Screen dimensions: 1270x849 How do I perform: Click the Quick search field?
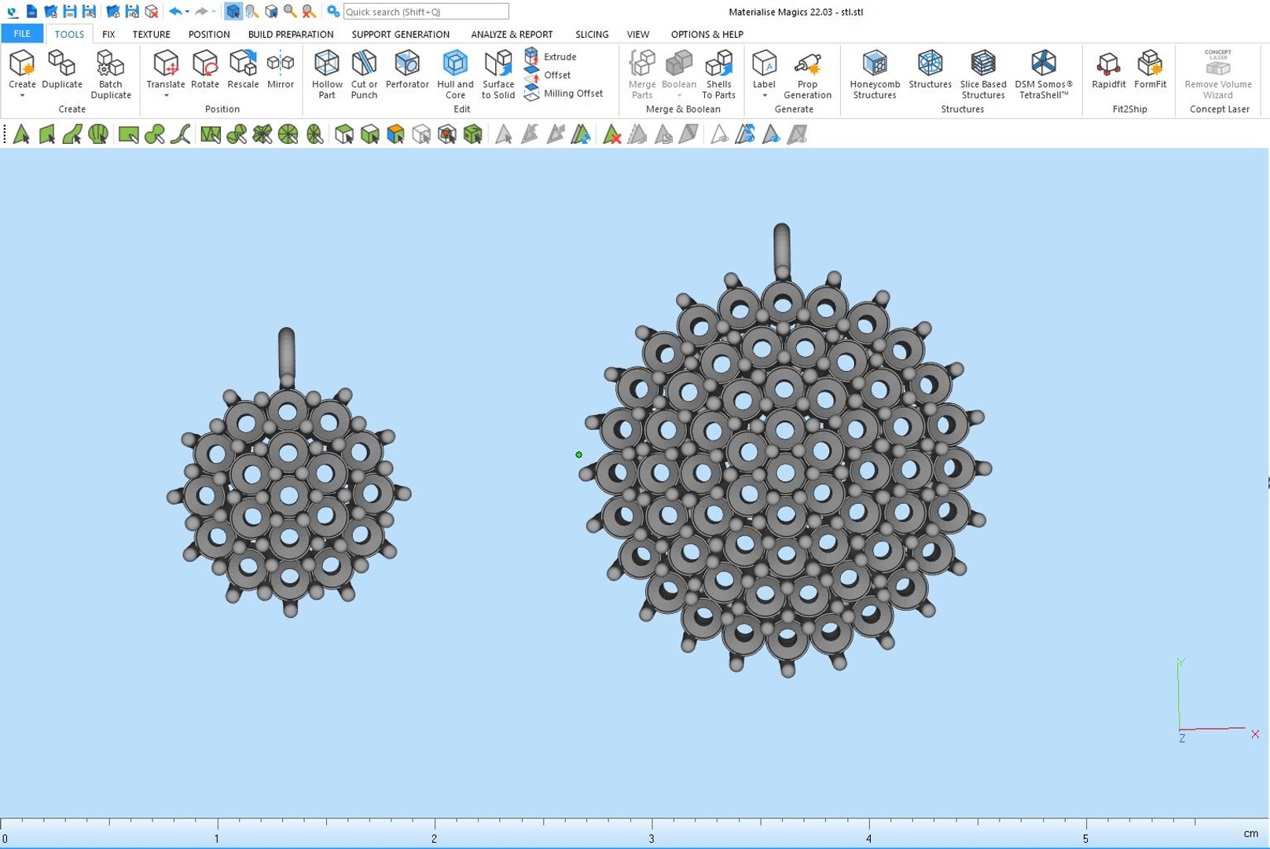point(426,12)
